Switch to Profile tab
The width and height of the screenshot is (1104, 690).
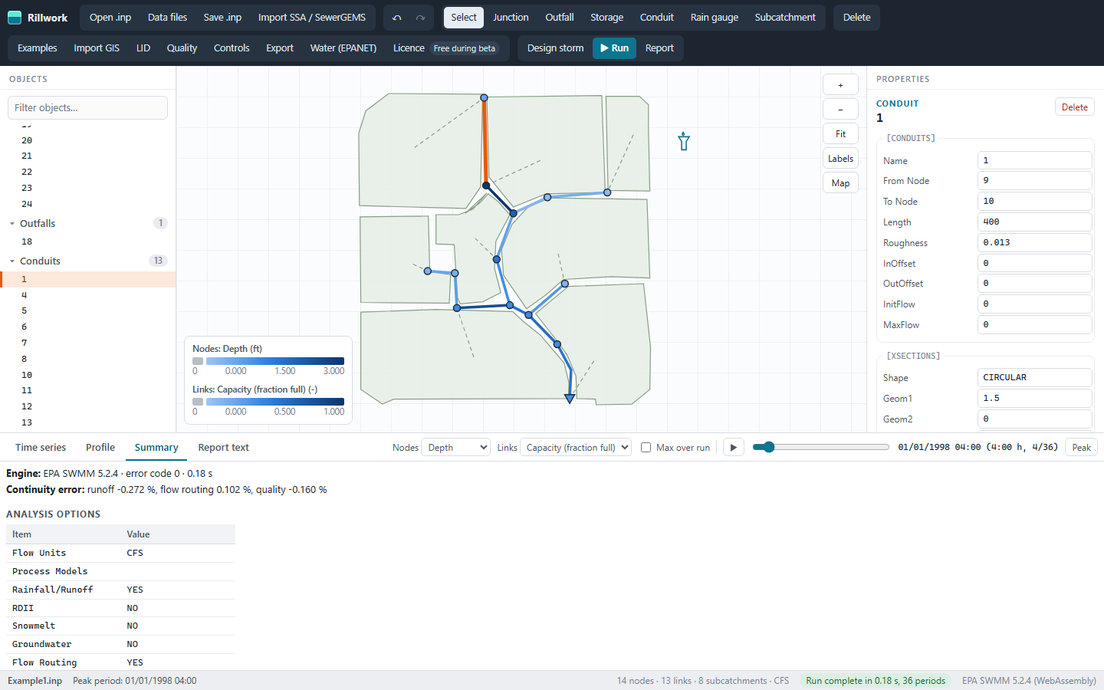(x=100, y=447)
